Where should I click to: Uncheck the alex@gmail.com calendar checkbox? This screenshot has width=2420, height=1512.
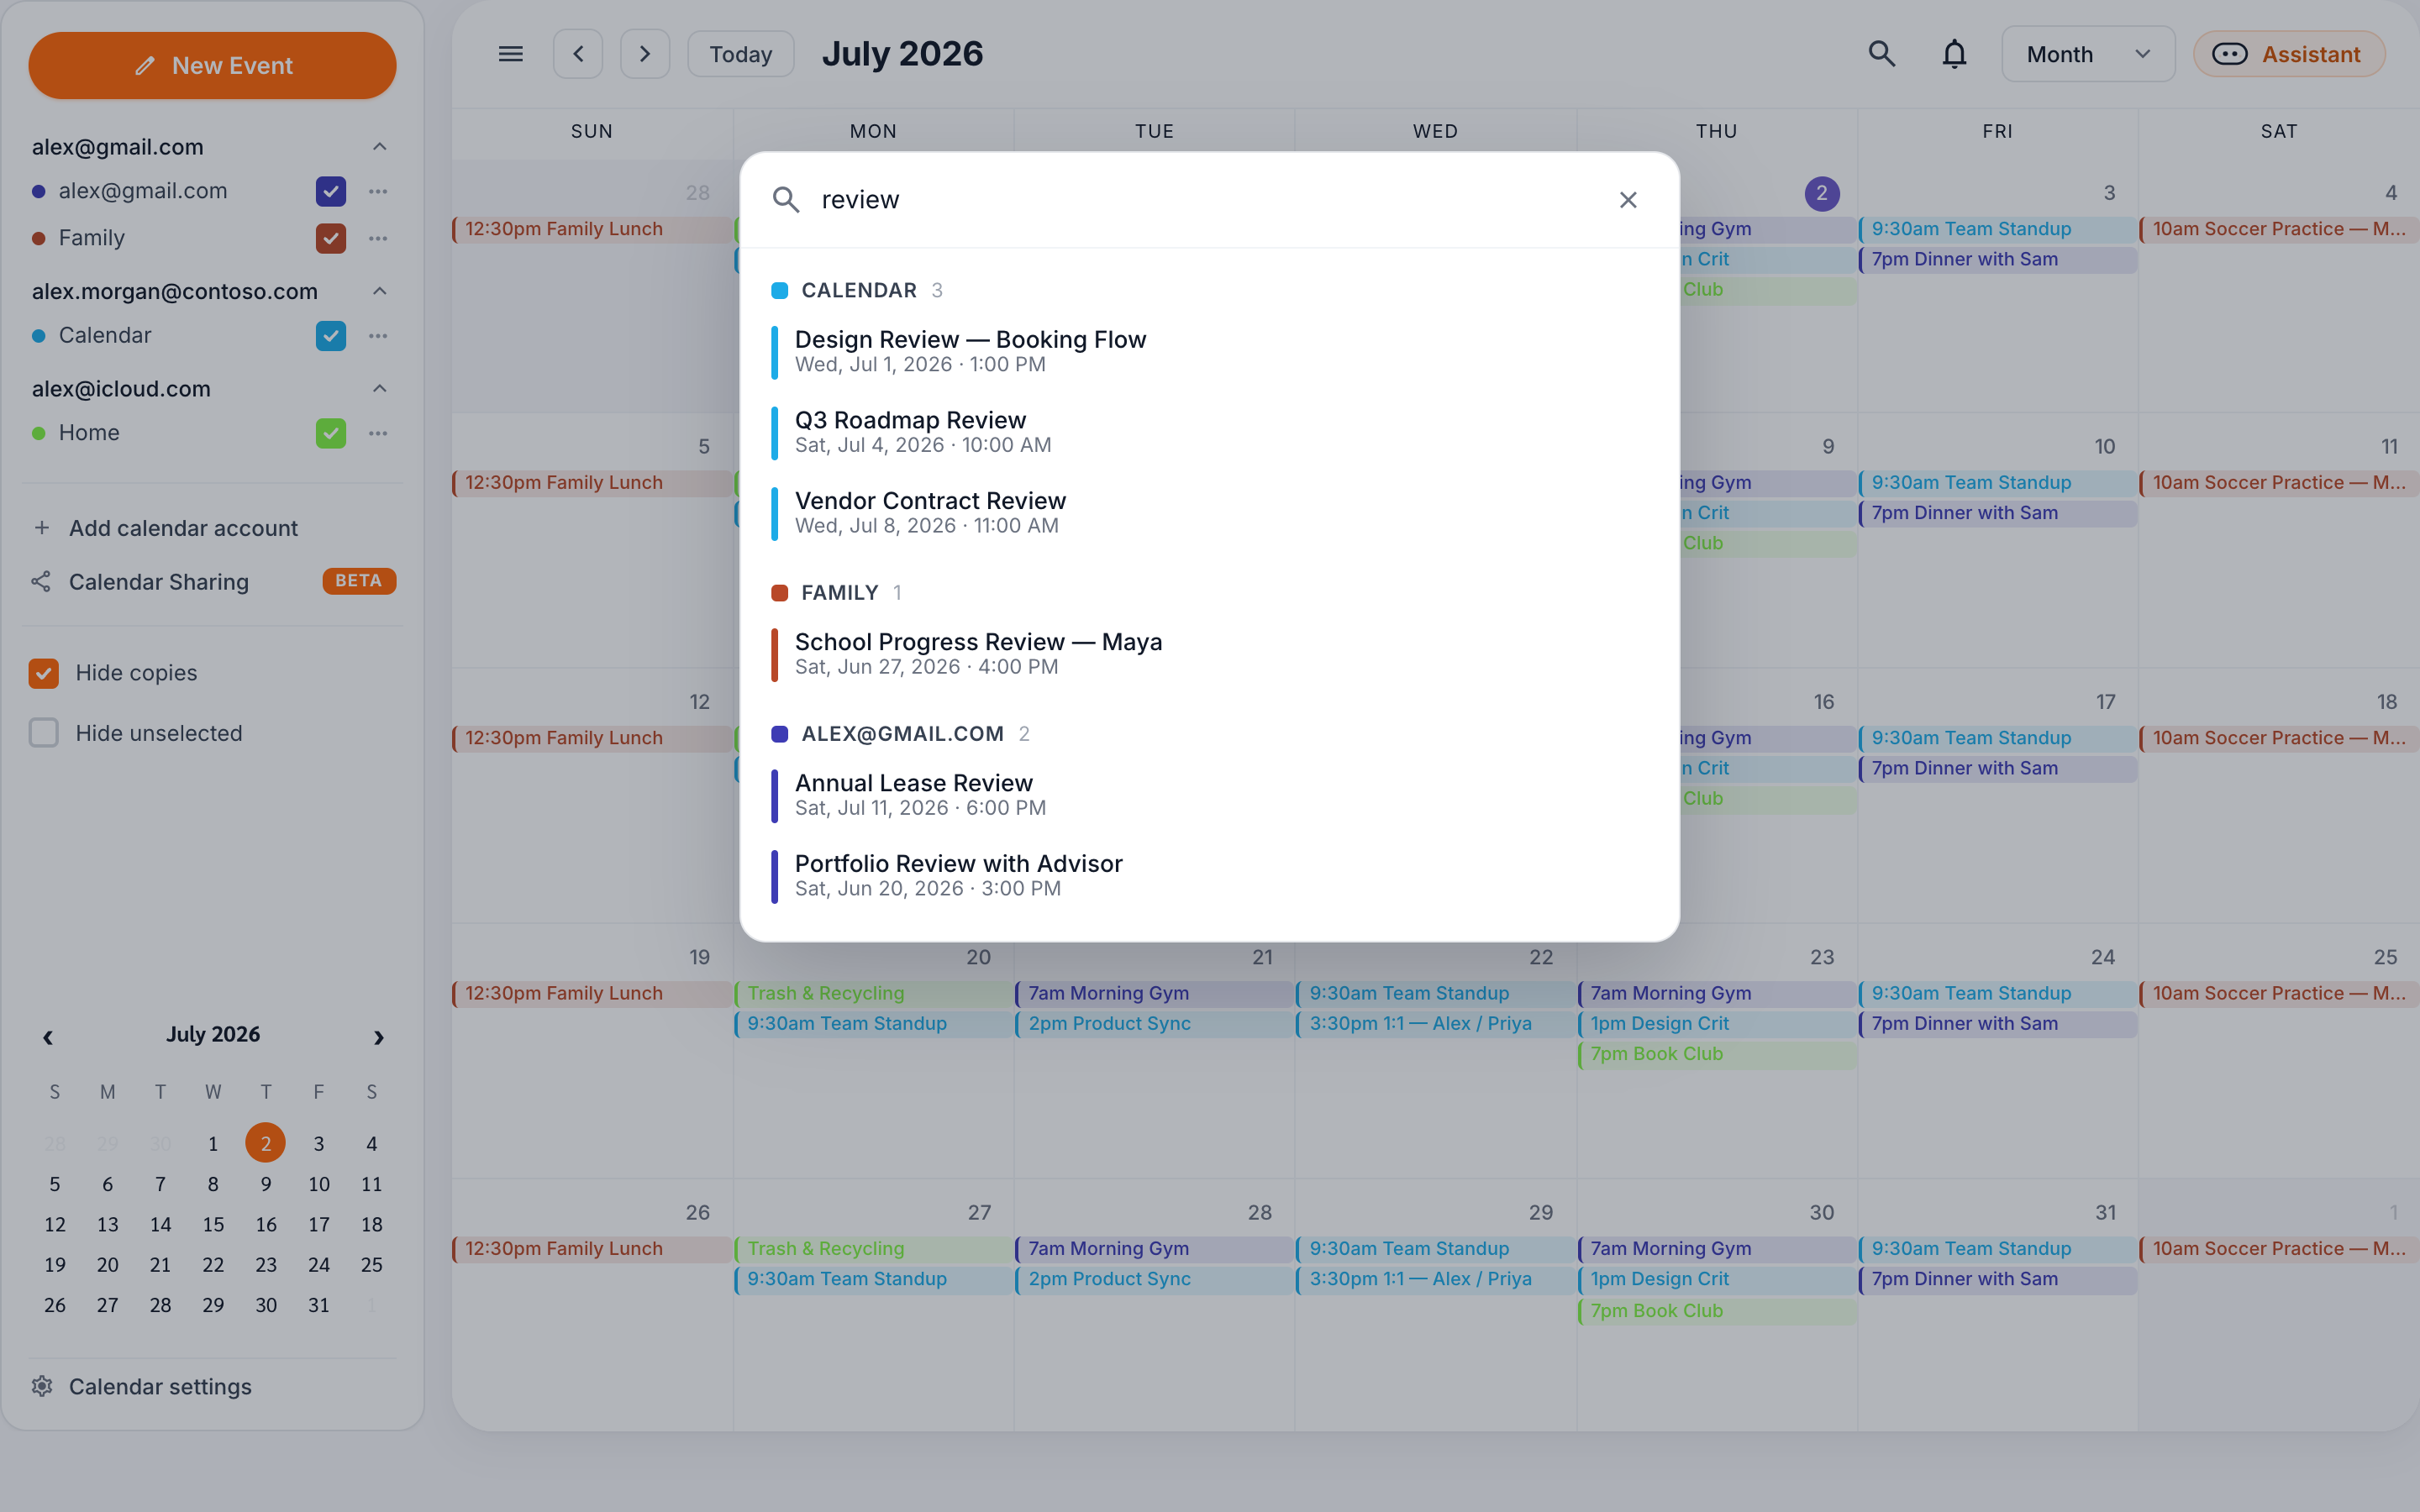tap(331, 191)
